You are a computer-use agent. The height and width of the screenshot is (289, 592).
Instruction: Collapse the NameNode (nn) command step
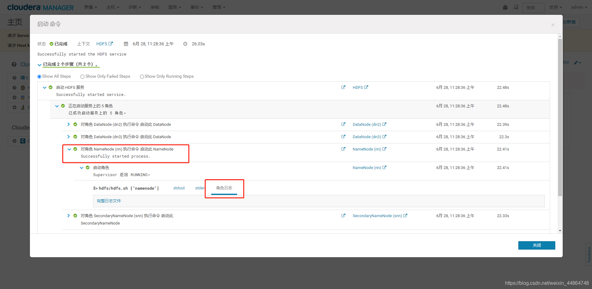click(69, 149)
